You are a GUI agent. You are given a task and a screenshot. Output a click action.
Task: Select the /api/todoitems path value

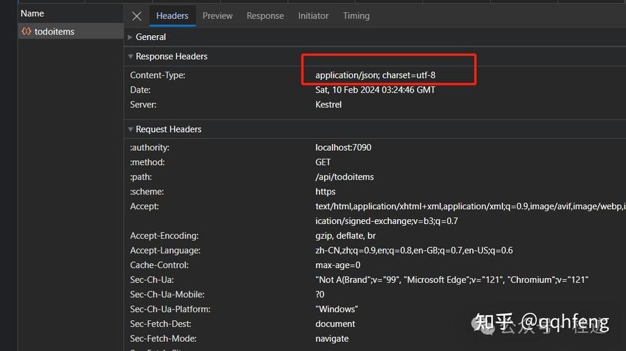pyautogui.click(x=344, y=177)
